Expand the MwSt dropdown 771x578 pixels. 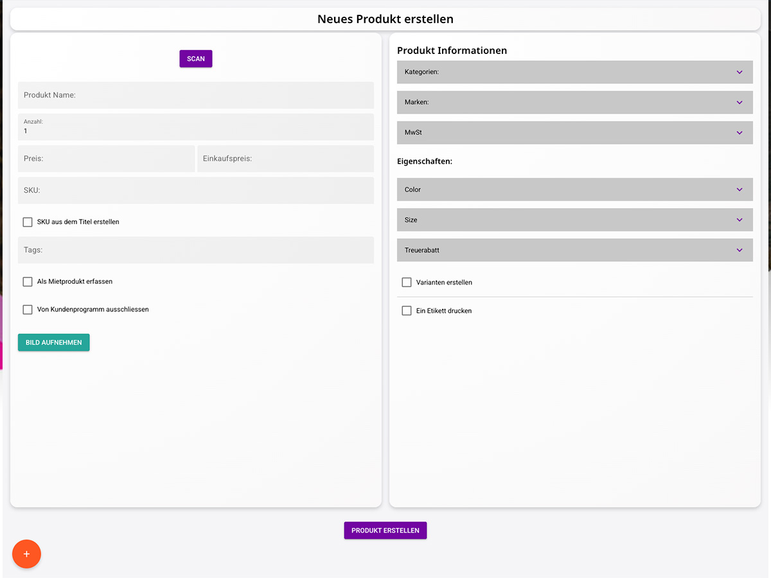click(x=574, y=132)
